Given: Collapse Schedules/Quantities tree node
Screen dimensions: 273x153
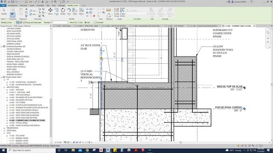Looking at the screenshot, I should [x=1, y=46].
